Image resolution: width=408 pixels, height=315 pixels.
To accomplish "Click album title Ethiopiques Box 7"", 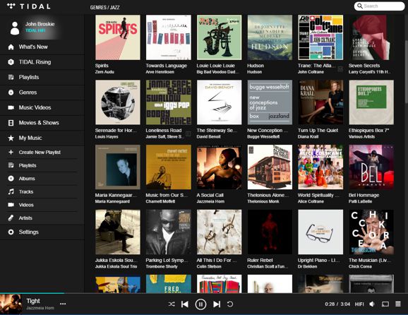I will [x=368, y=131].
